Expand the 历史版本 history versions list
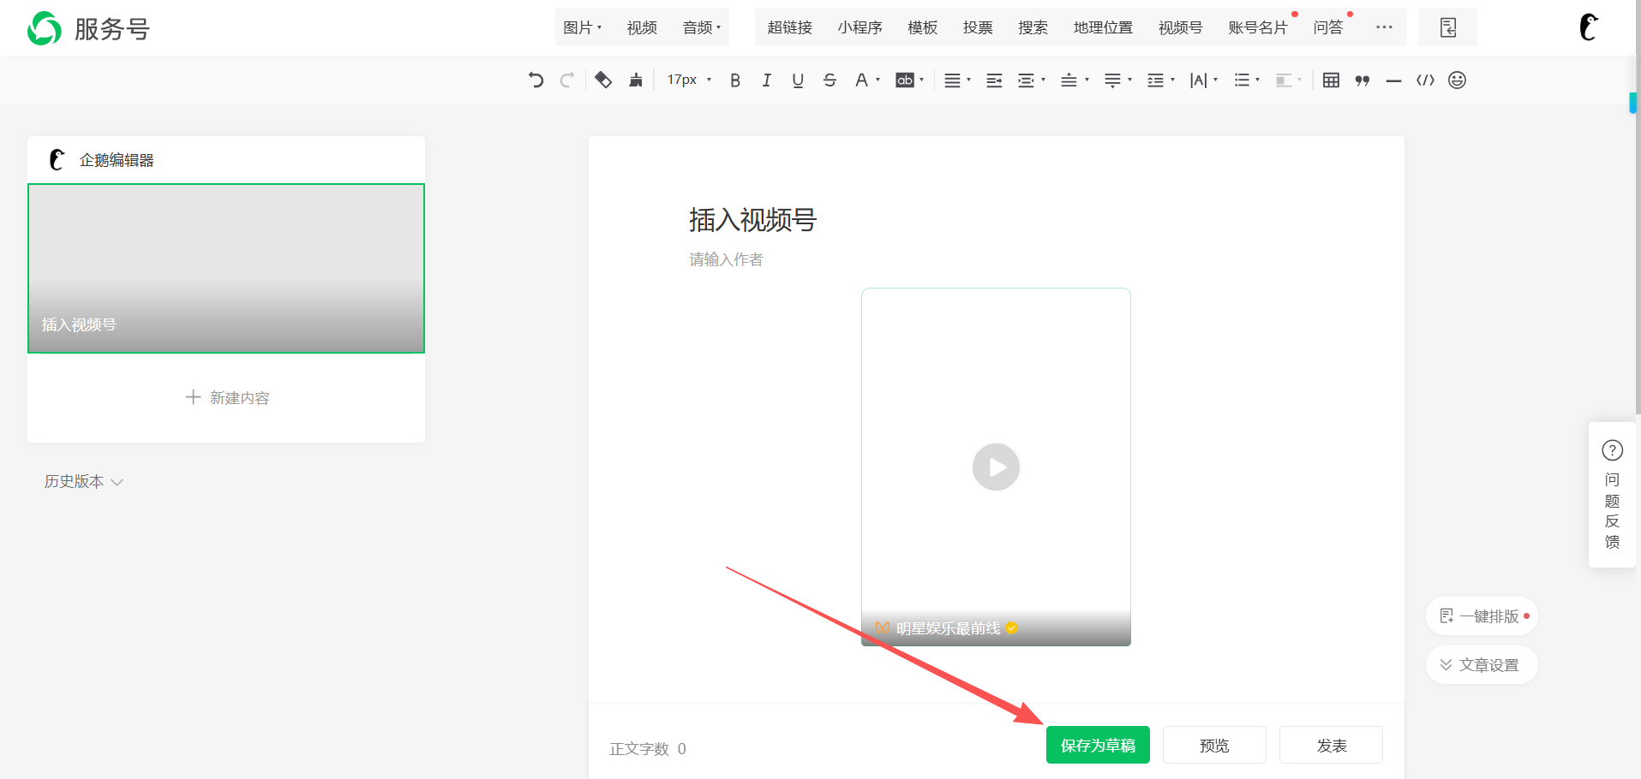The height and width of the screenshot is (779, 1641). pos(84,482)
